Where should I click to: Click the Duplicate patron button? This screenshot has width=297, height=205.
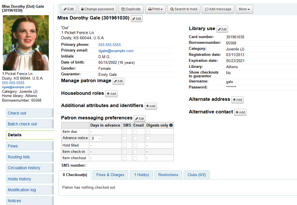click(x=131, y=9)
